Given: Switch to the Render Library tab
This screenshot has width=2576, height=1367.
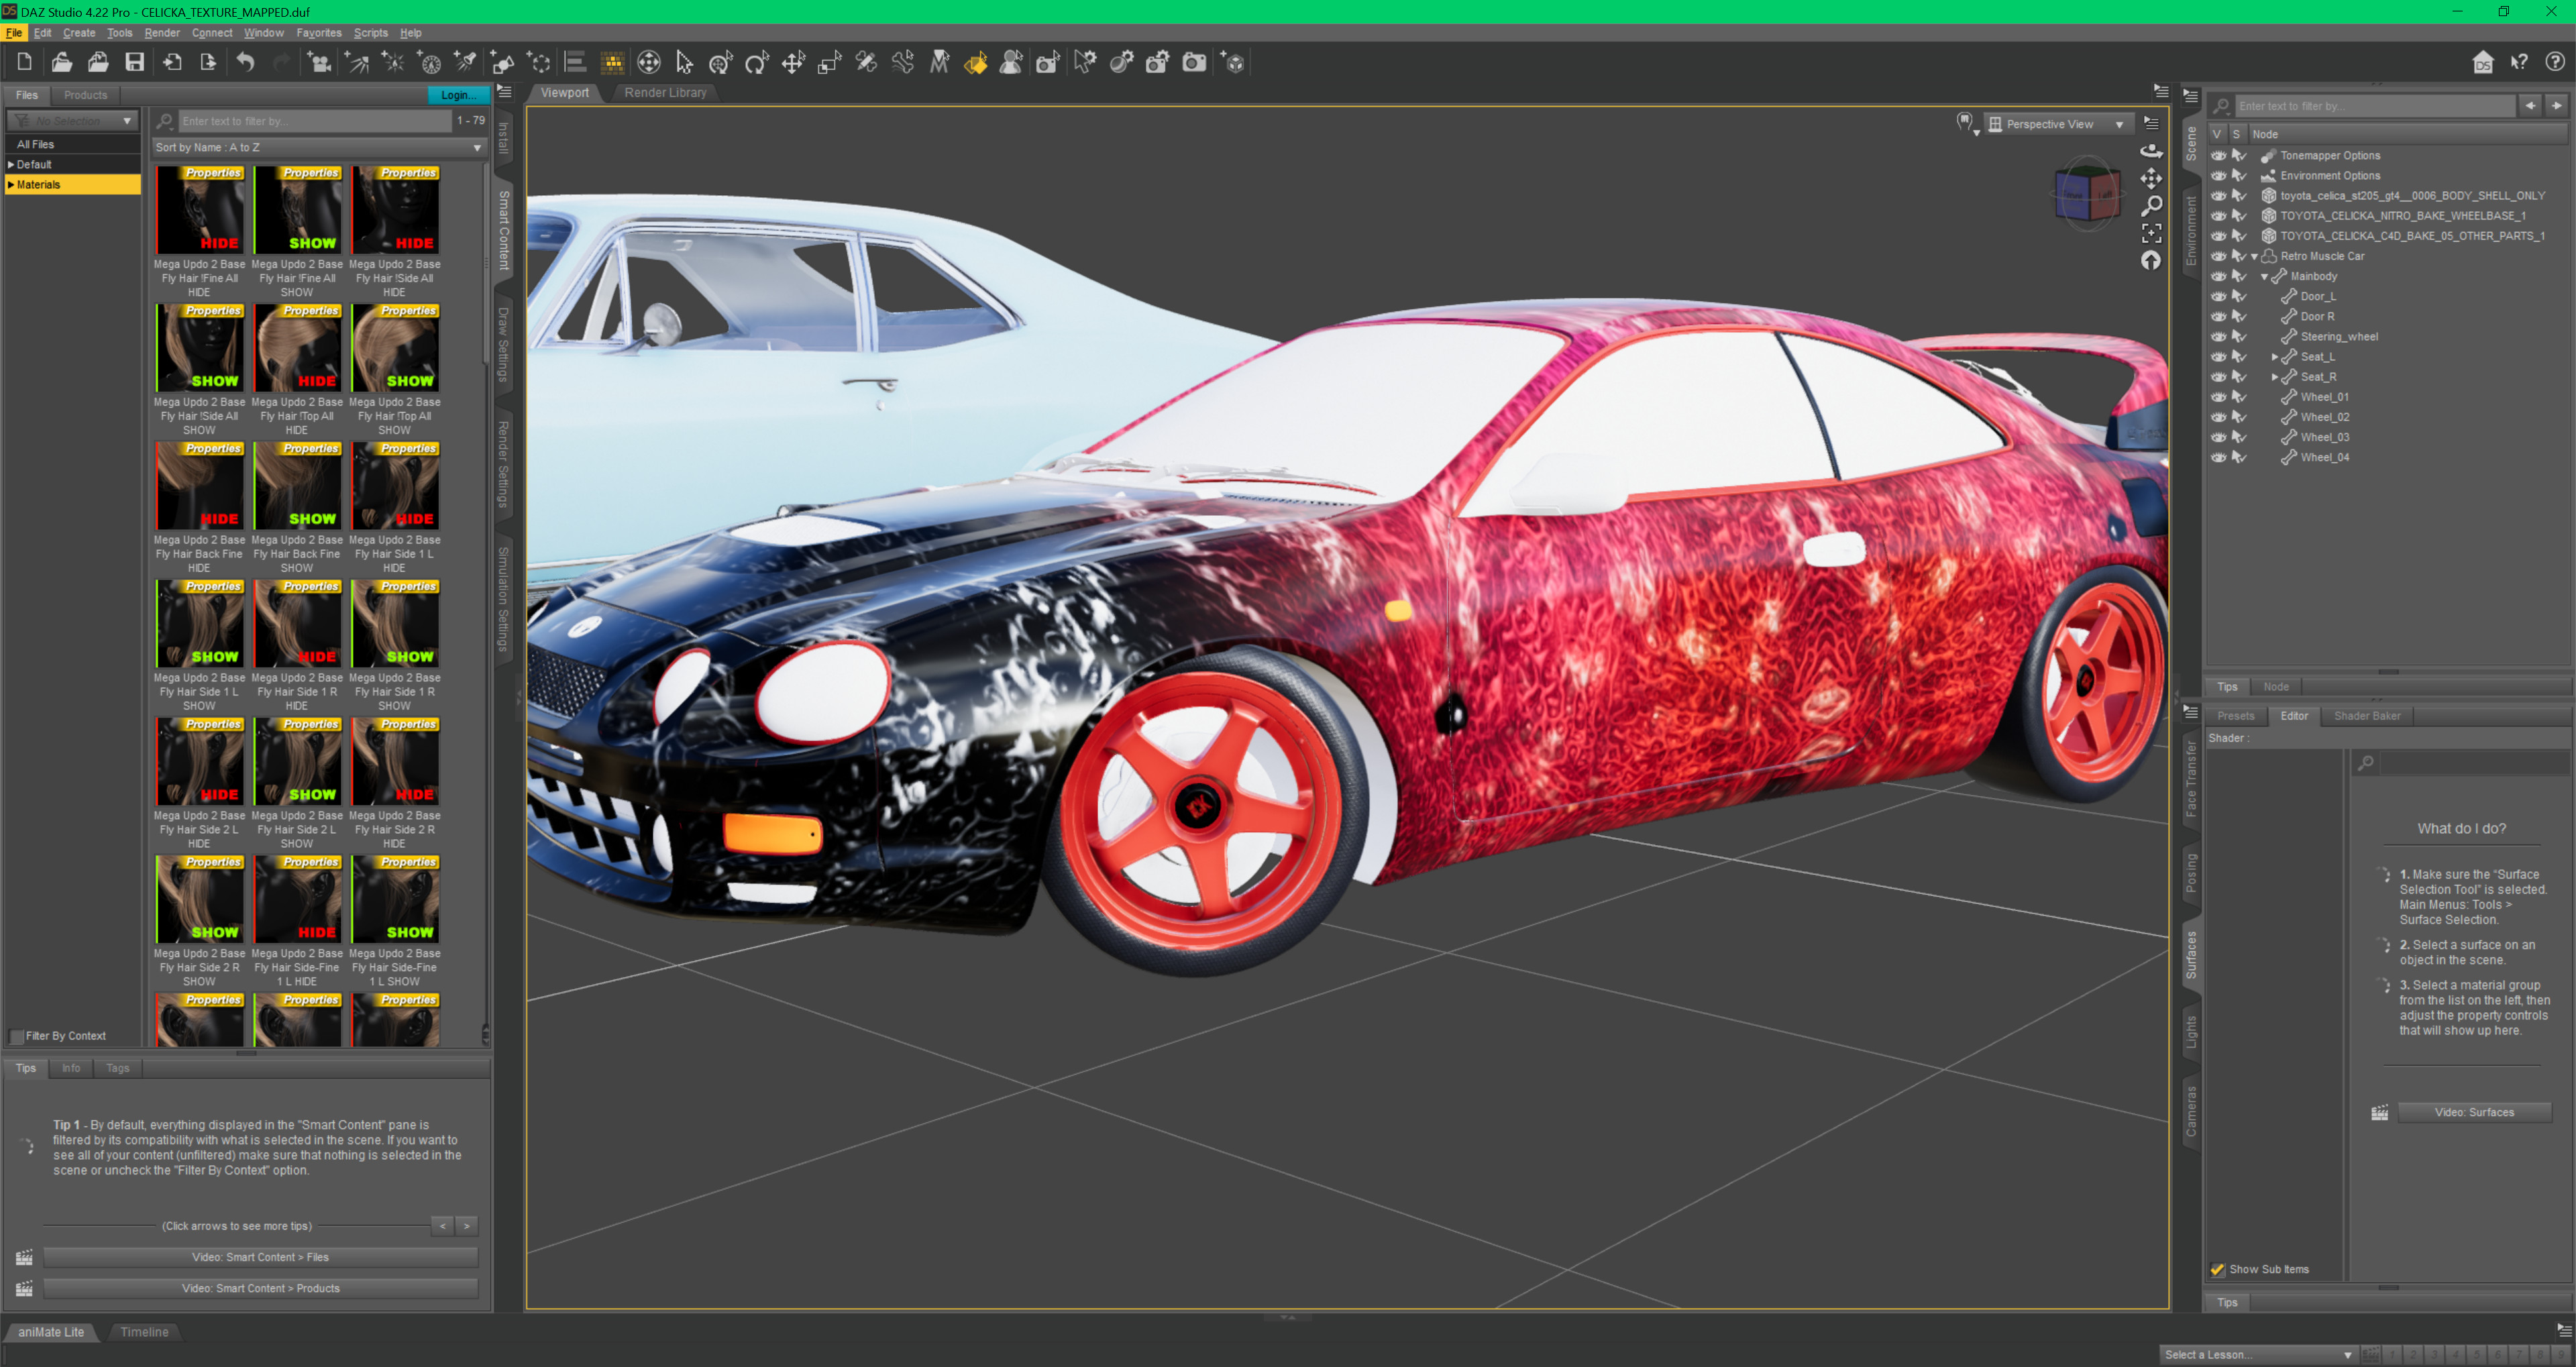Looking at the screenshot, I should [x=665, y=92].
